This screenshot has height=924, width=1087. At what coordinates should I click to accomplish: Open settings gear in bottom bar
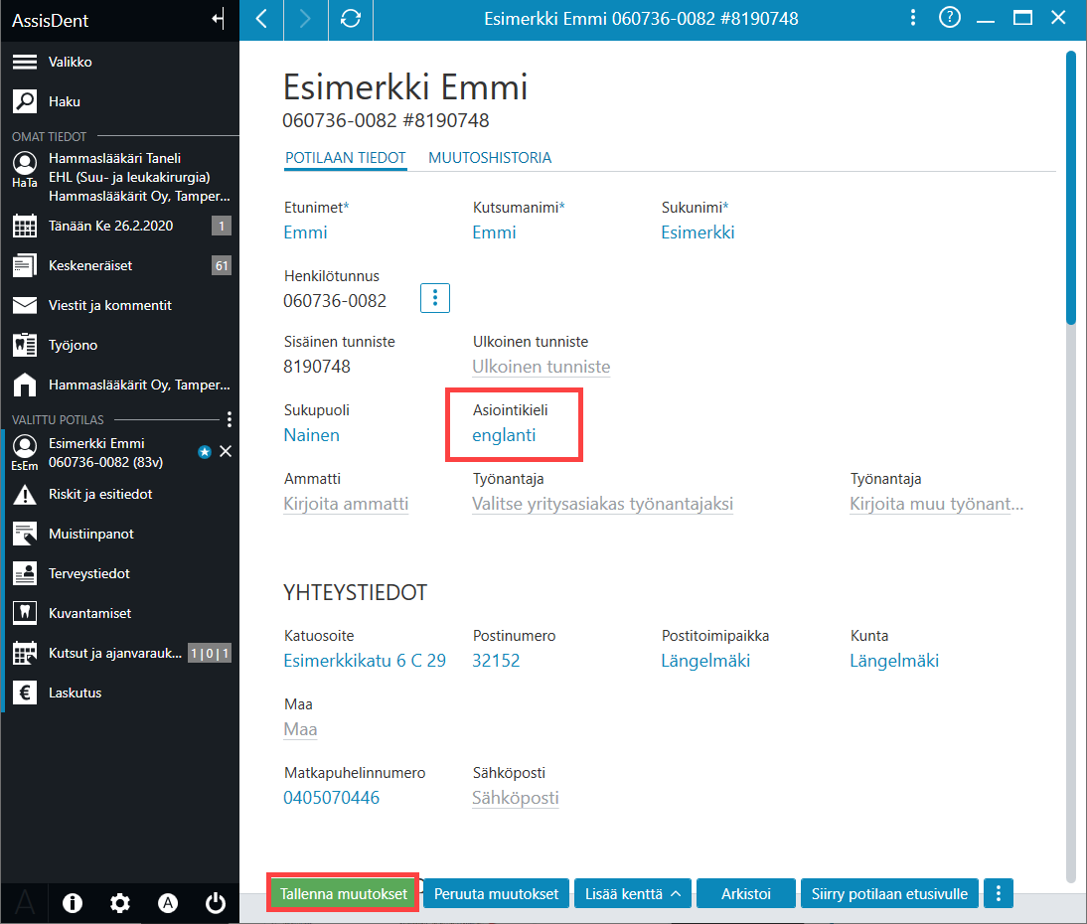coord(120,902)
